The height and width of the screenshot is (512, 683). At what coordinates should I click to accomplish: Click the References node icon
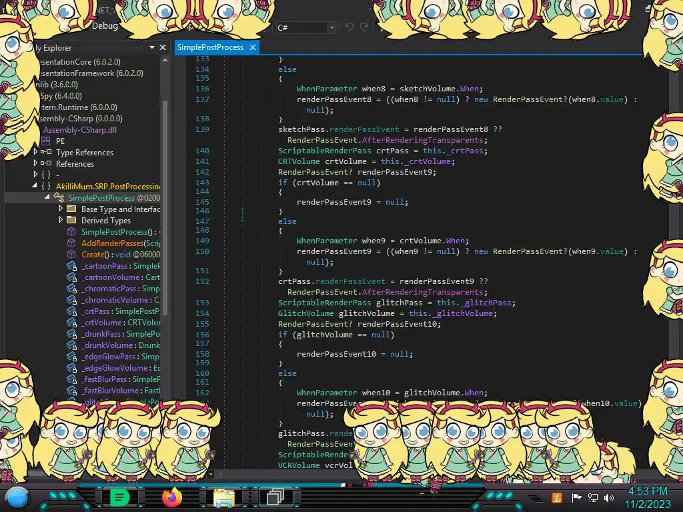46,163
